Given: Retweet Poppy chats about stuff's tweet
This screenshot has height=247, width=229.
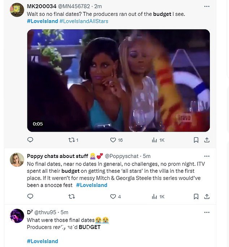Looking at the screenshot, I should 72,197.
